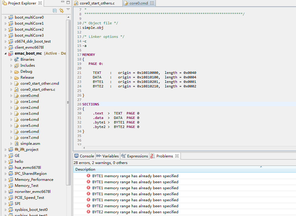
Task: Click the fft_ifft_project project icon
Action: 11,150
